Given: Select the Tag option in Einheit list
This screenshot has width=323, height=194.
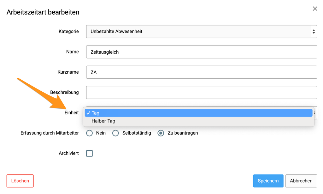Looking at the screenshot, I should click(199, 113).
